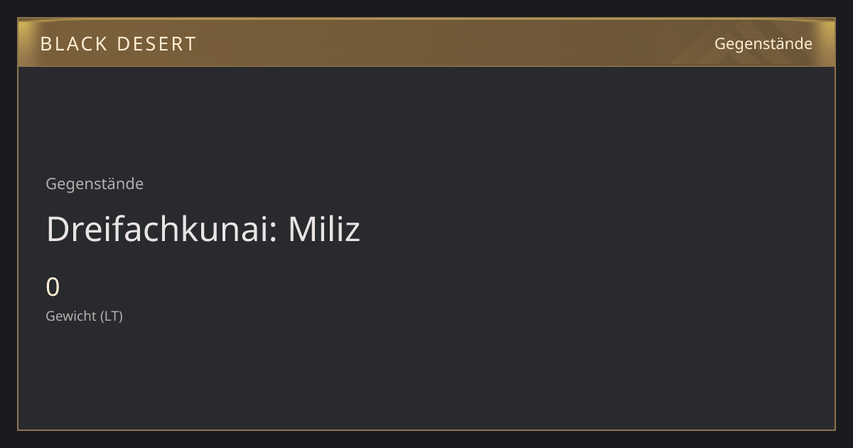Click the gold header banner center
Image resolution: width=853 pixels, height=448 pixels.
[x=426, y=43]
